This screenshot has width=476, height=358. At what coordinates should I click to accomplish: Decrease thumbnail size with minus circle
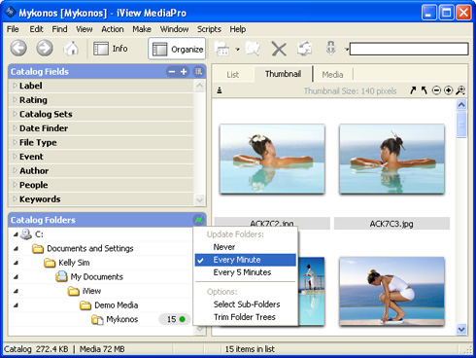point(436,90)
